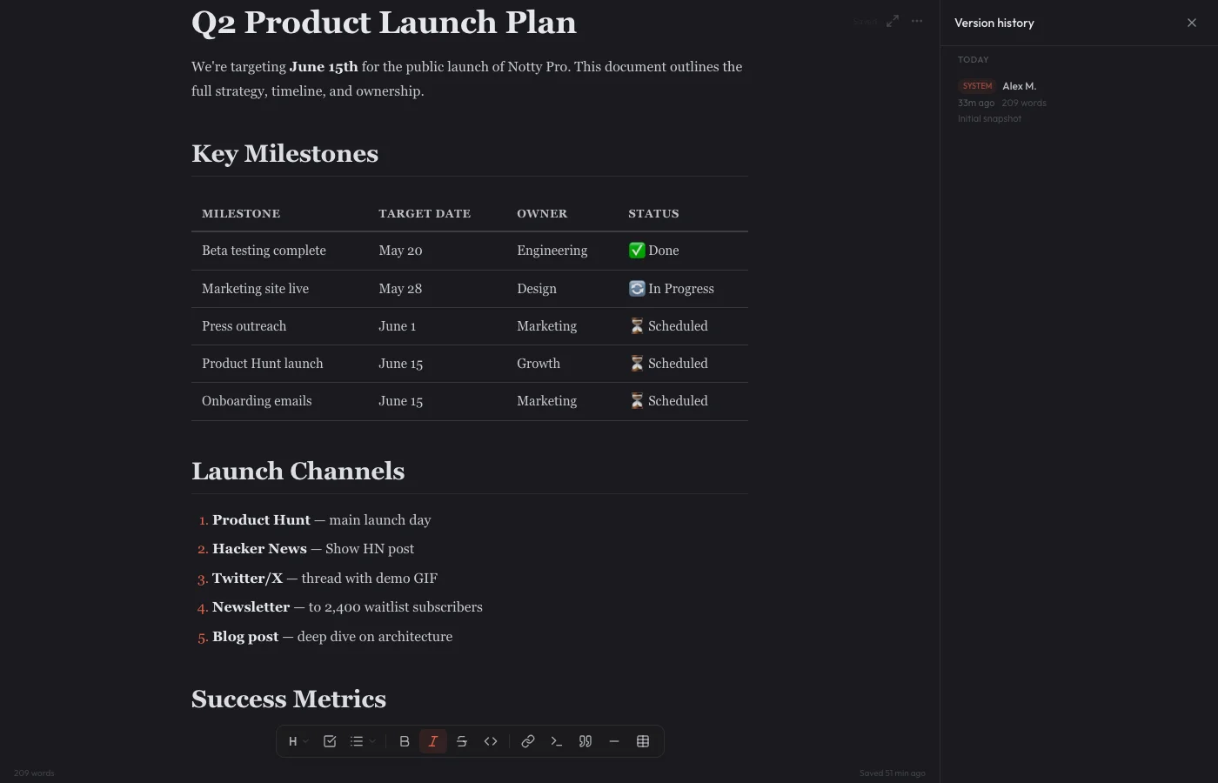
Task: Click the Hacker News list item
Action: click(x=313, y=549)
